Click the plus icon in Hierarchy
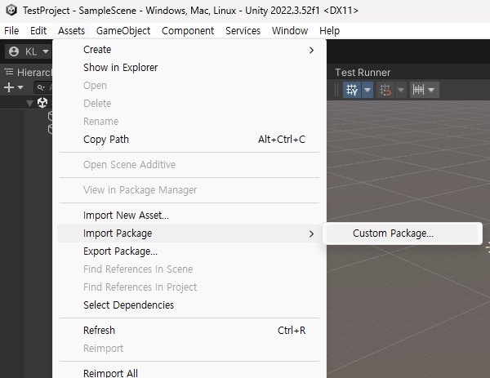 (x=9, y=87)
